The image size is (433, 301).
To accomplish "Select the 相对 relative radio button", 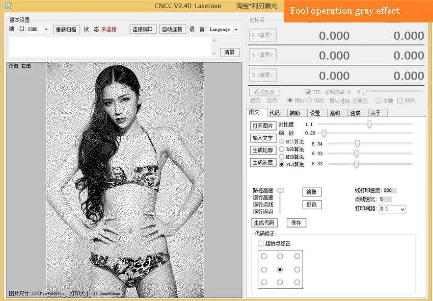I will click(x=309, y=100).
